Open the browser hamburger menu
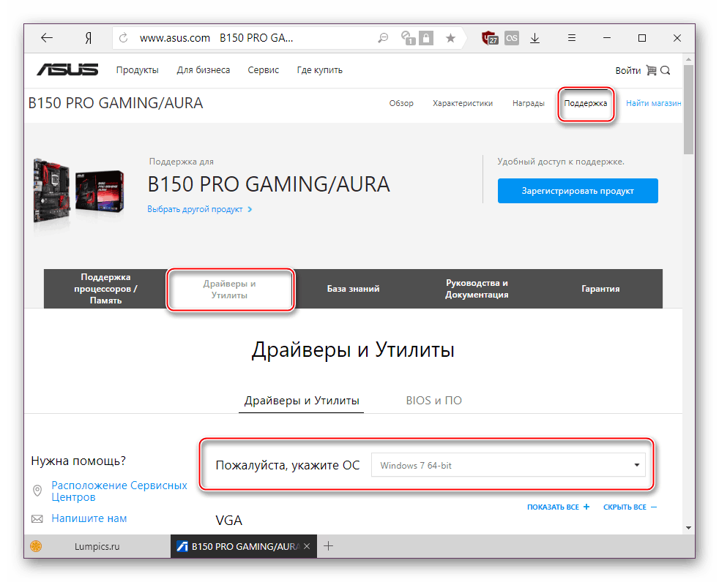The height and width of the screenshot is (582, 719). click(571, 37)
